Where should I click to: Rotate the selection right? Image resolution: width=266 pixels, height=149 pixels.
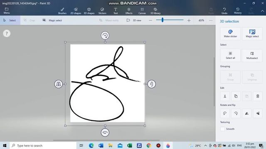236,113
